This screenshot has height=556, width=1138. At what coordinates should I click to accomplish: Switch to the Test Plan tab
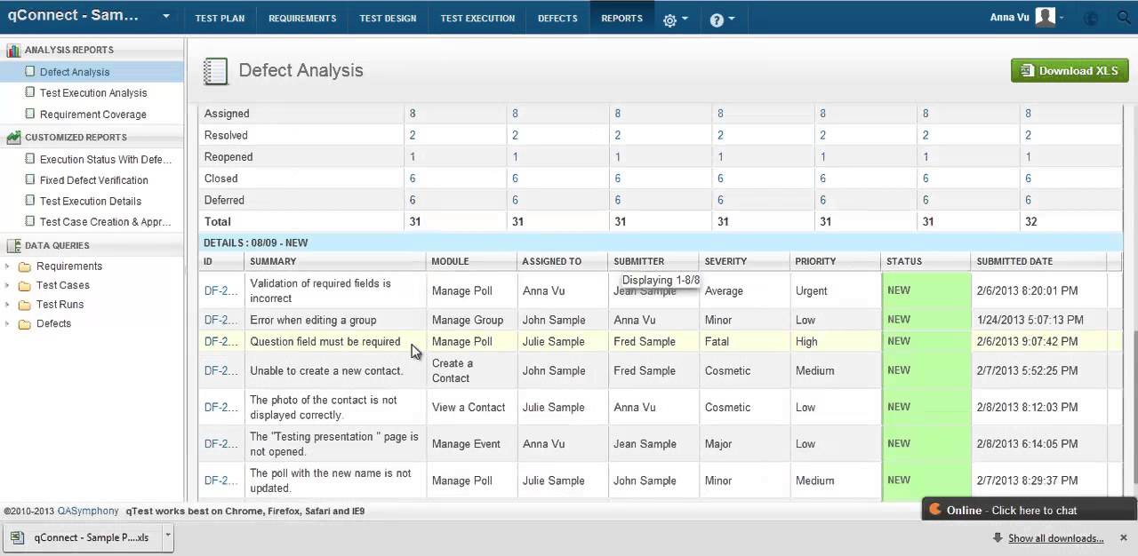pyautogui.click(x=220, y=18)
